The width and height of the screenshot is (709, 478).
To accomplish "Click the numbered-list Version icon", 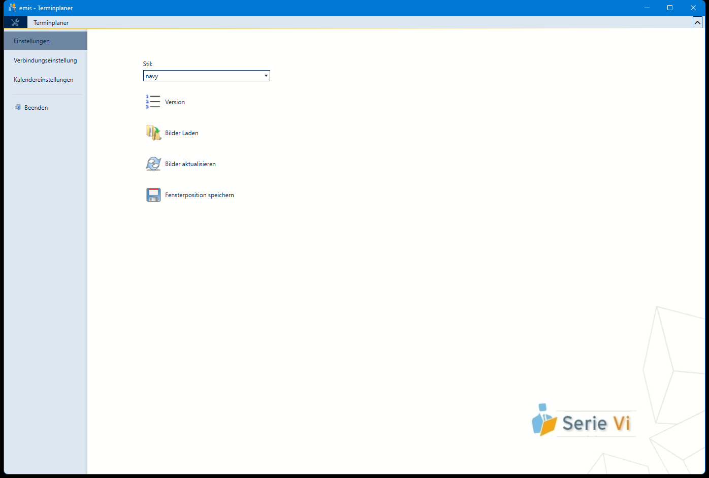I will (153, 102).
